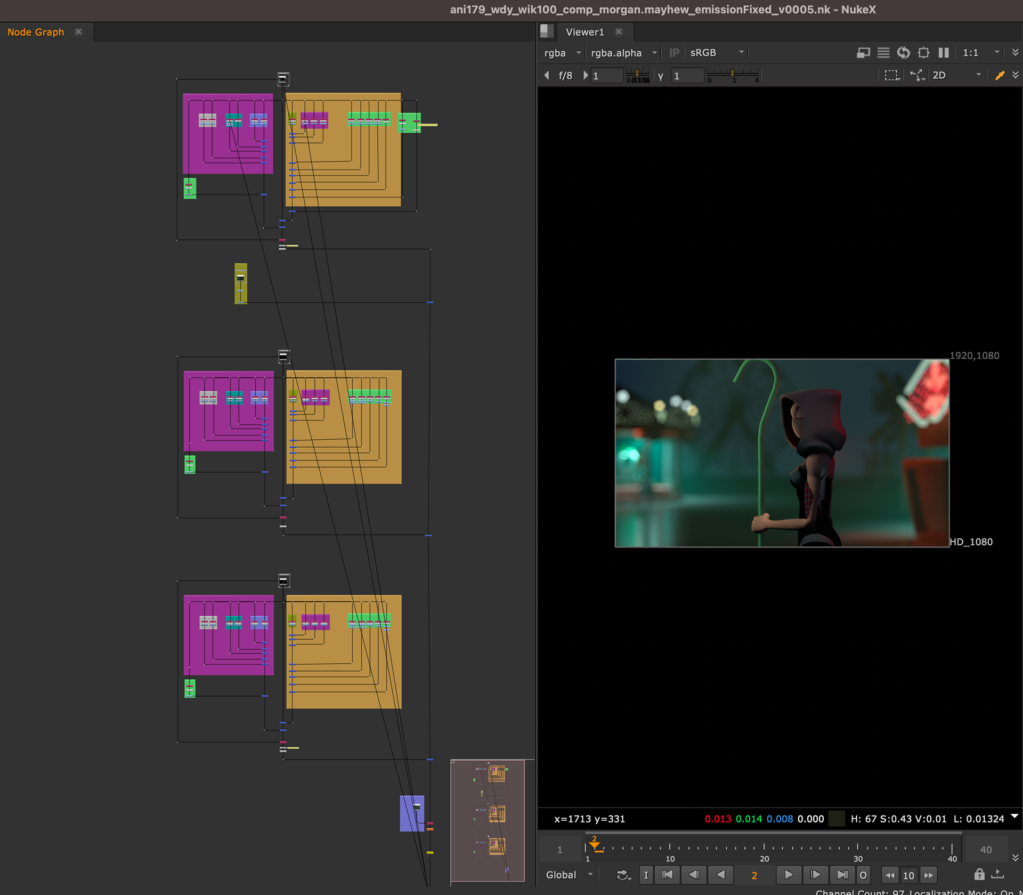This screenshot has height=895, width=1023.
Task: Skip back by 10 frames
Action: [x=890, y=875]
